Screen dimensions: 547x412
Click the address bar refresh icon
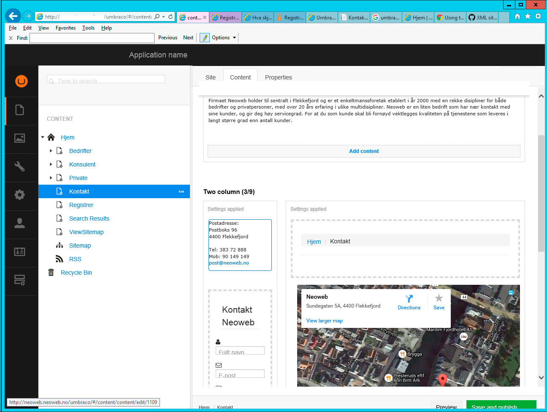171,16
